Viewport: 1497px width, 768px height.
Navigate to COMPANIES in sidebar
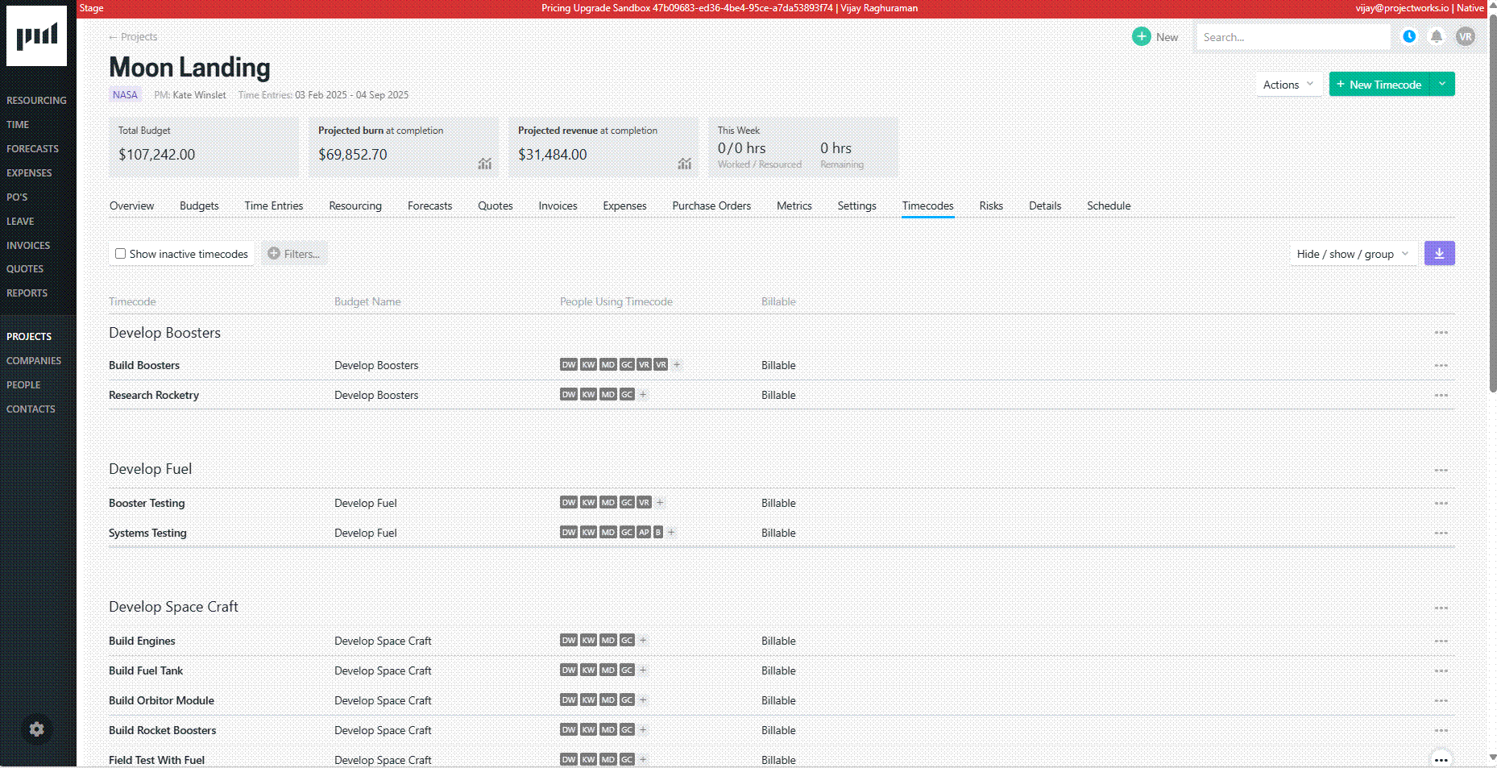point(34,361)
